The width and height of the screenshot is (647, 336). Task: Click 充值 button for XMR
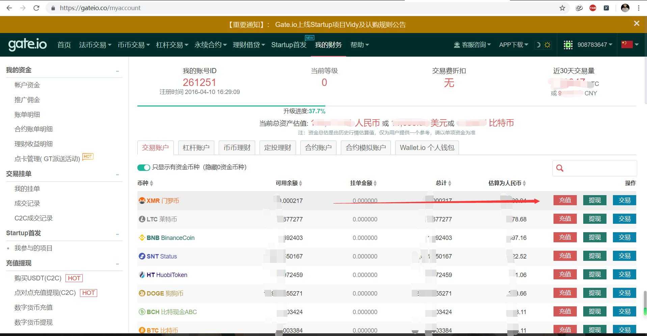pos(565,200)
